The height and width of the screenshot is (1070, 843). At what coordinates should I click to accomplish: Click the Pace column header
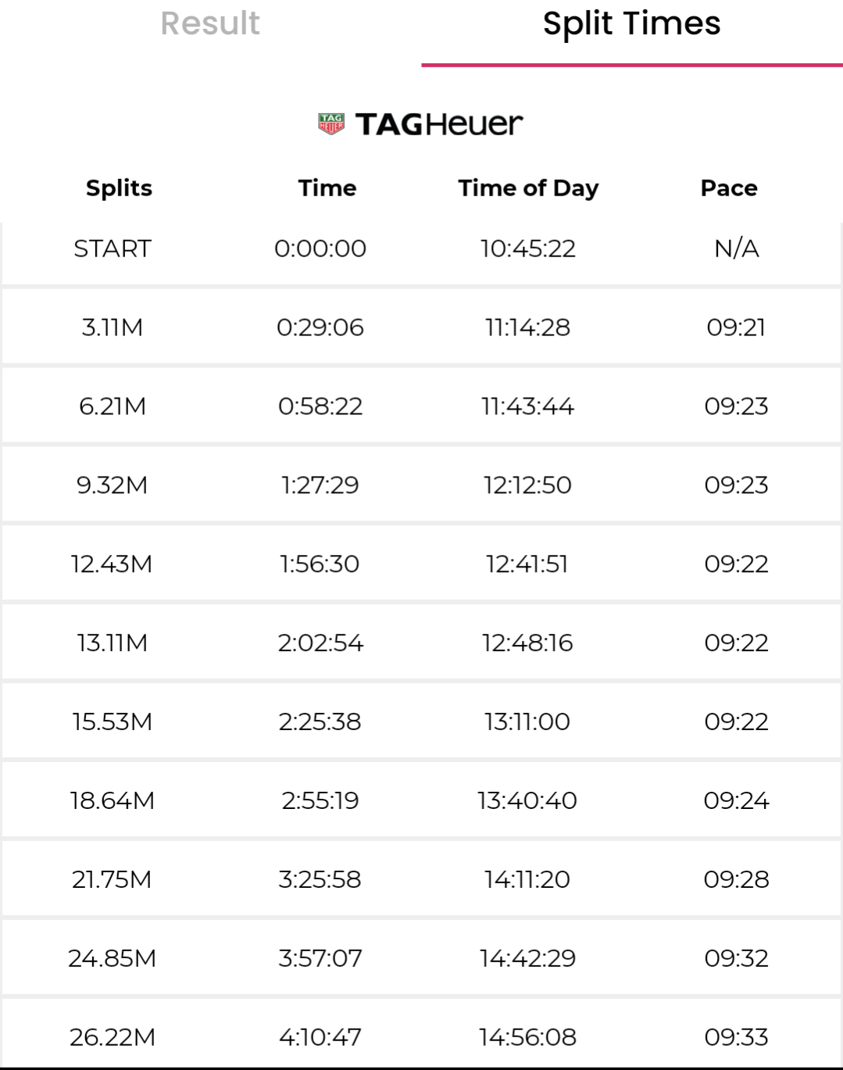click(728, 188)
